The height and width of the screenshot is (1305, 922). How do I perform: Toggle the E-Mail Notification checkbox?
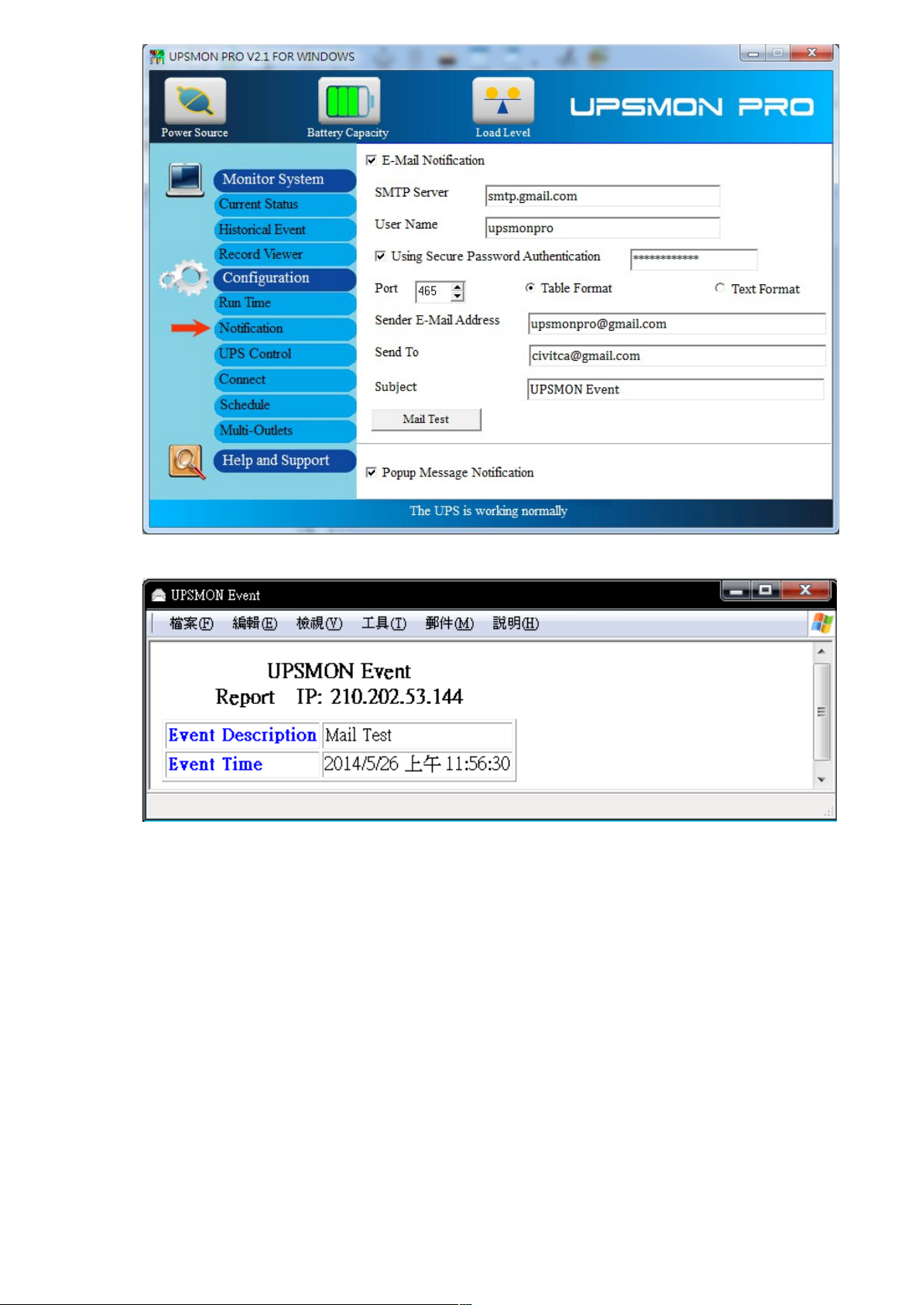click(x=372, y=160)
